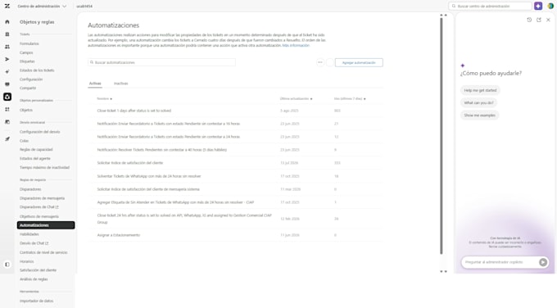Click the What can you do? suggestion
Screen dimensions: 557x308
click(478, 102)
